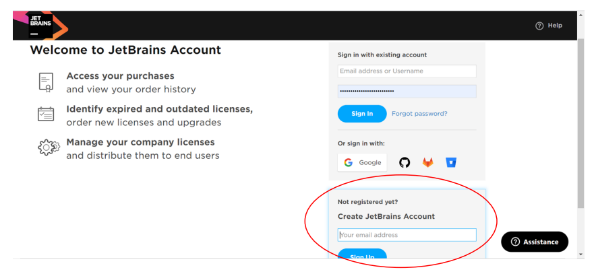Click the purchases certificate icon
This screenshot has width=596, height=274.
point(46,82)
